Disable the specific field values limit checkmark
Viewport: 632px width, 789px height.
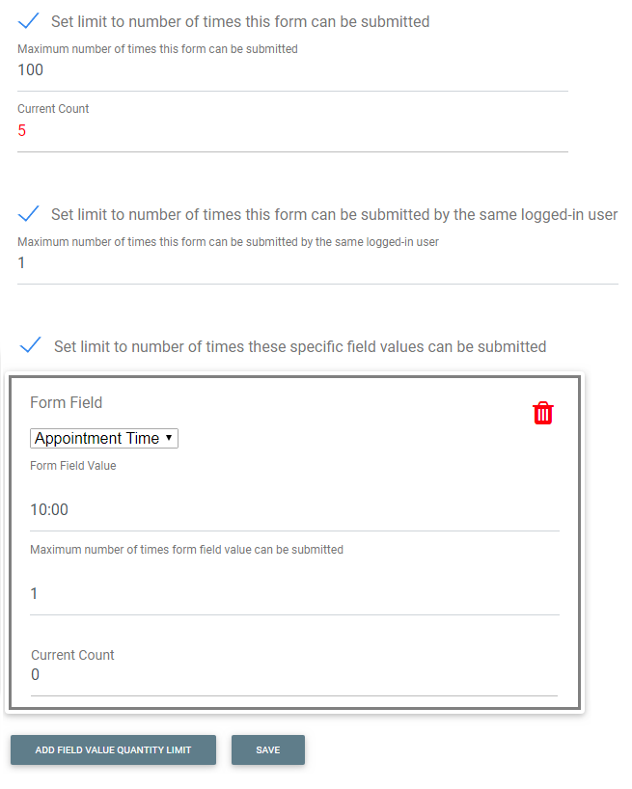(30, 345)
